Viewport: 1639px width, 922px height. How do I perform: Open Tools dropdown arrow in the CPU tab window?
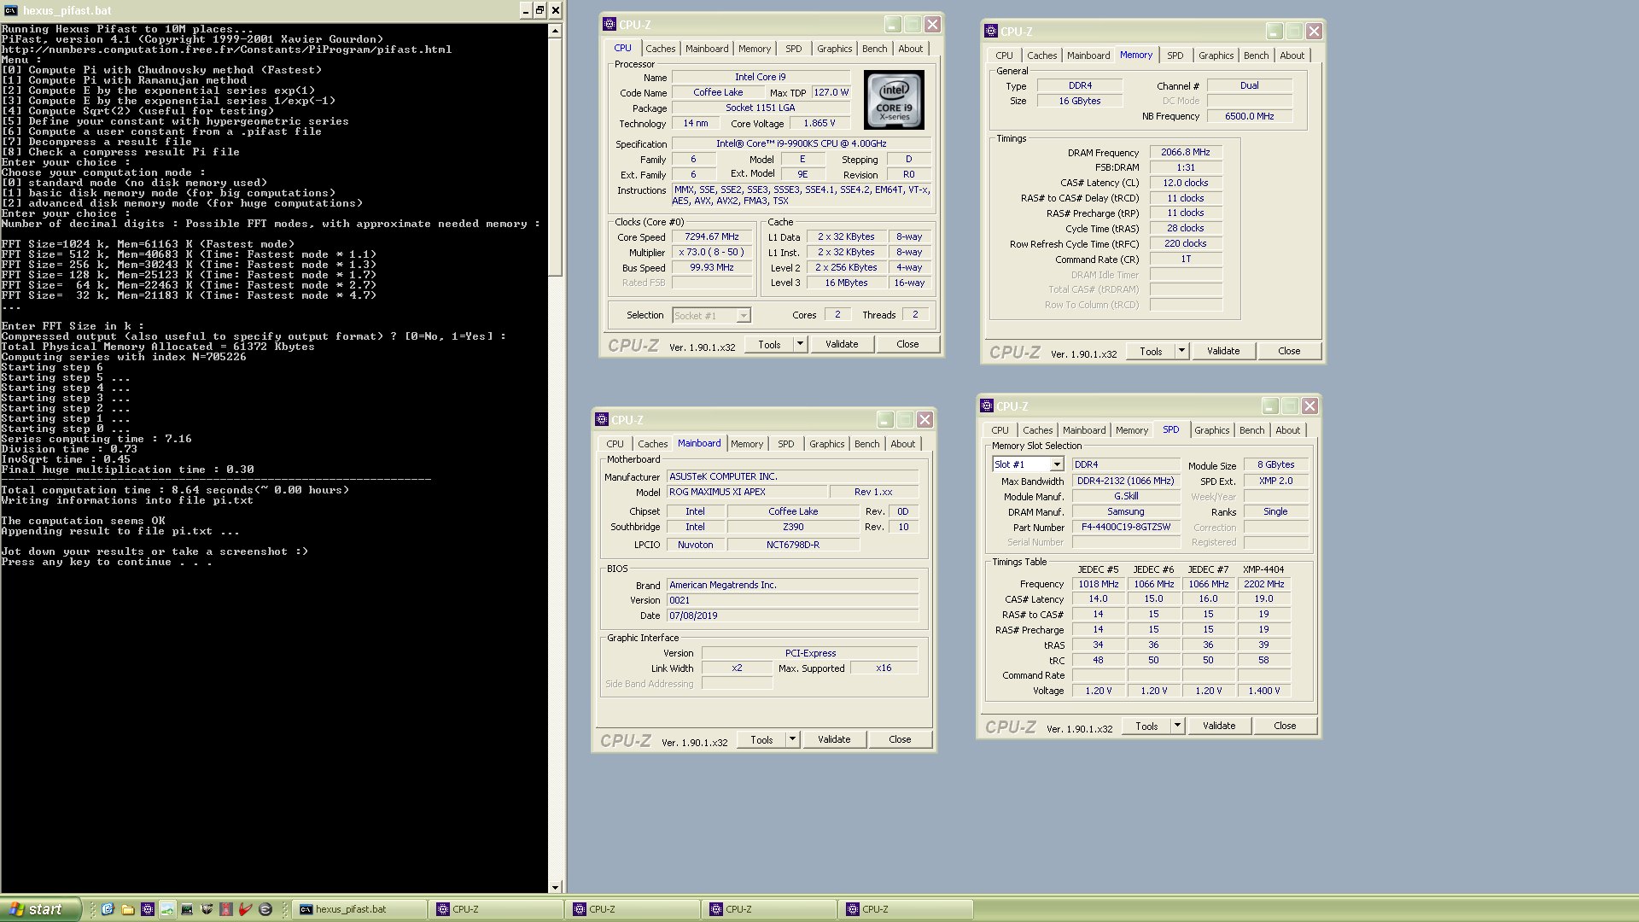801,344
